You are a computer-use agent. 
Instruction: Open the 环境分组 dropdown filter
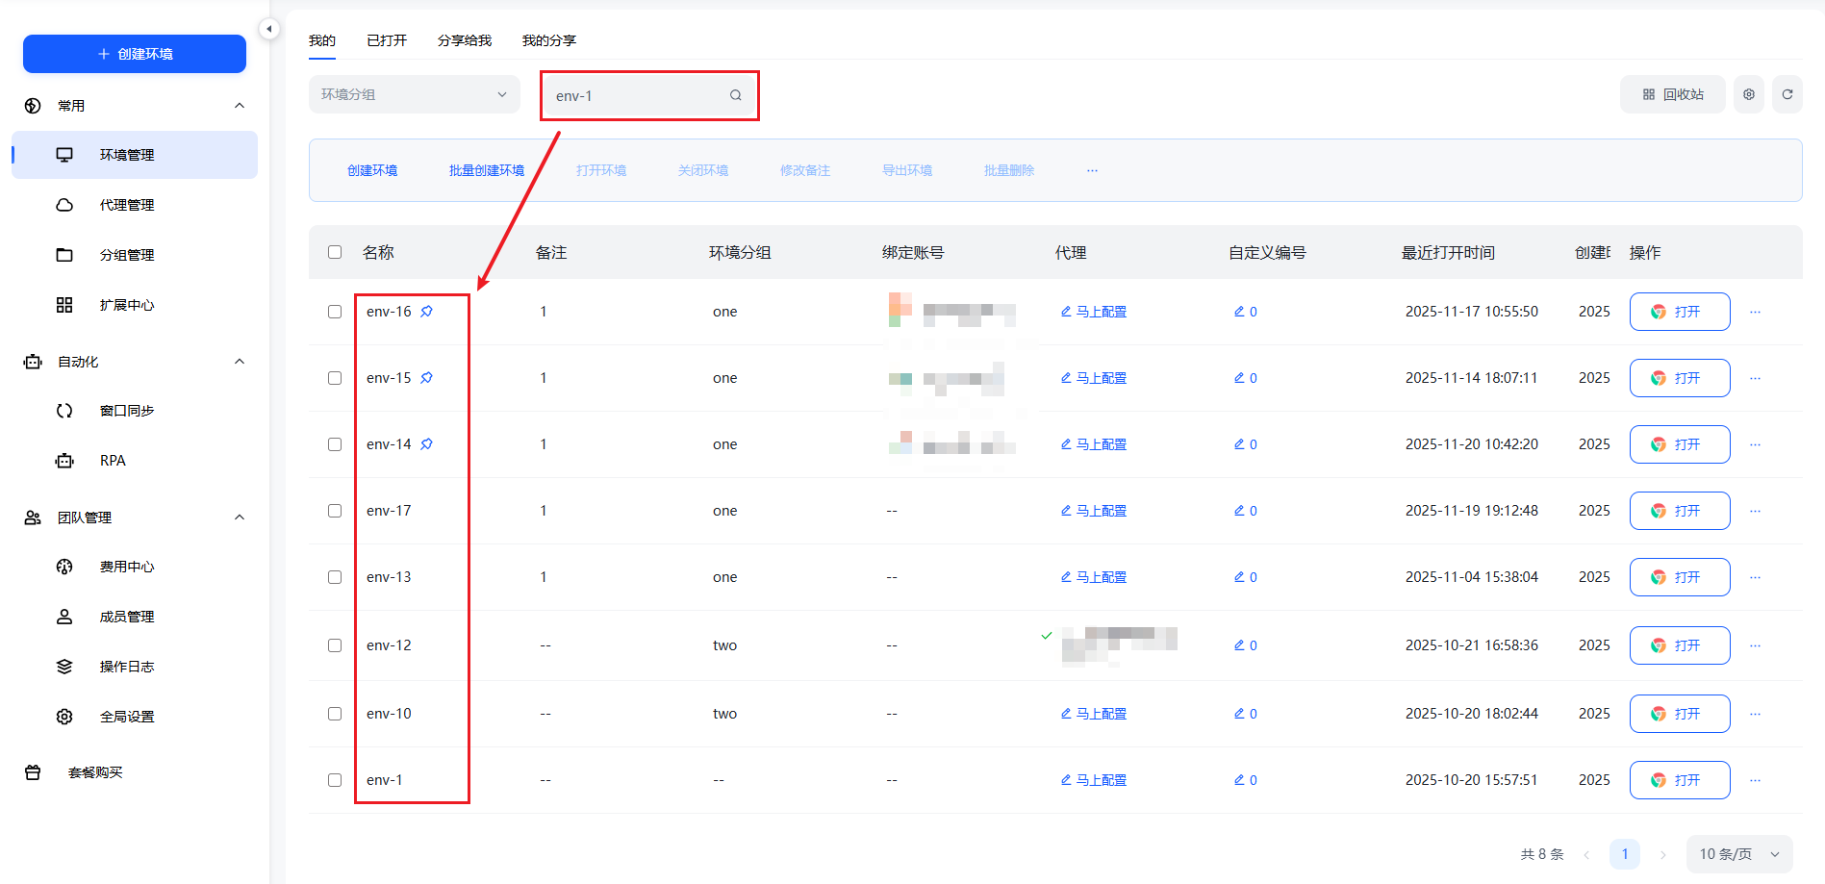(414, 94)
